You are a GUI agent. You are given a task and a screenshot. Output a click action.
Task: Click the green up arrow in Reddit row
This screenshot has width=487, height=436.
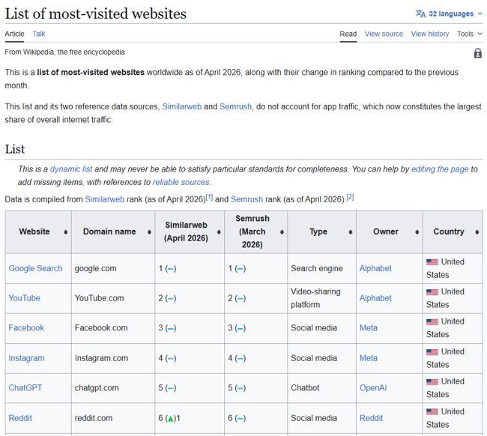[x=171, y=419]
